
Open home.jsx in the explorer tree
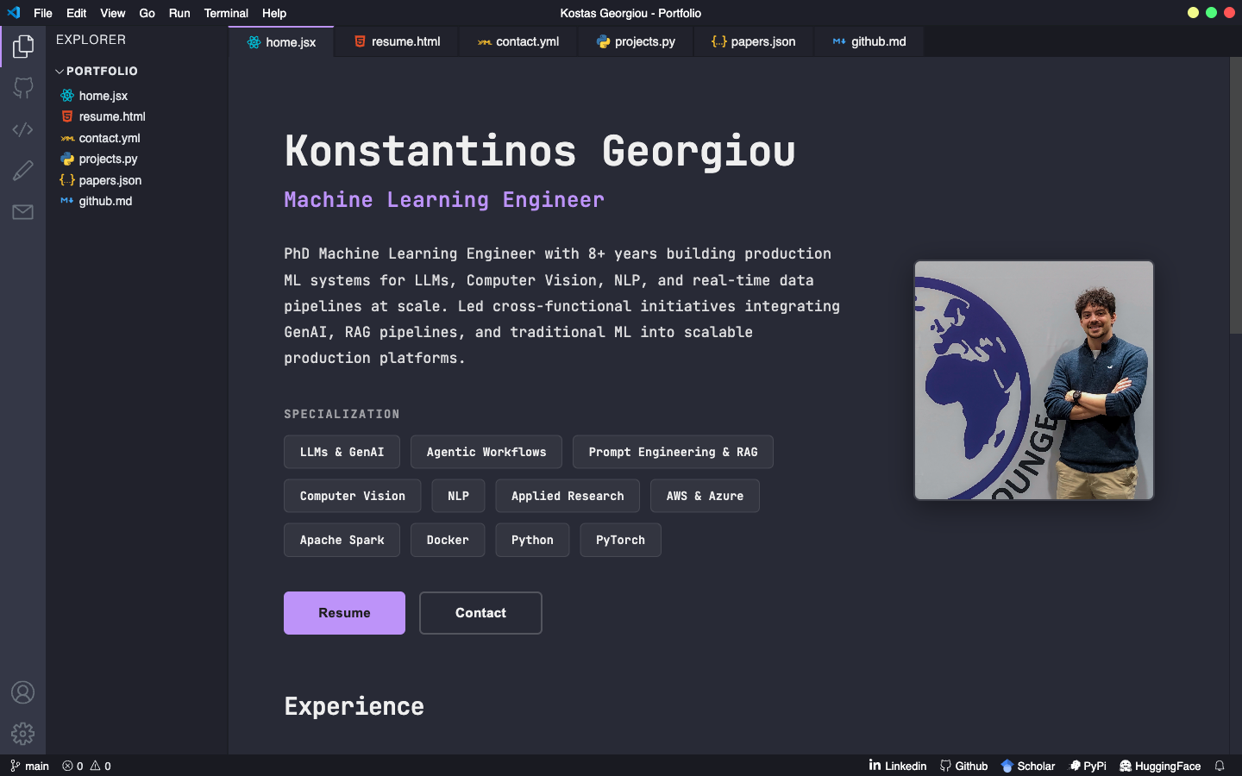(94, 96)
